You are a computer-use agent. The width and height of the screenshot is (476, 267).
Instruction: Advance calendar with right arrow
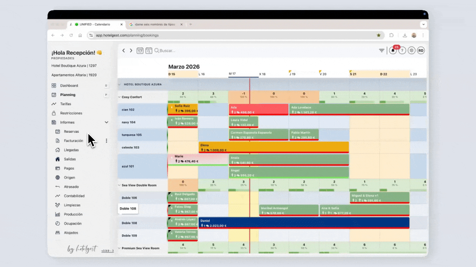pyautogui.click(x=131, y=51)
